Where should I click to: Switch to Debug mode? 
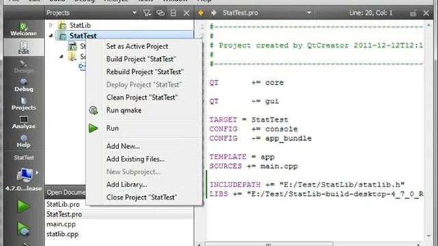23,85
